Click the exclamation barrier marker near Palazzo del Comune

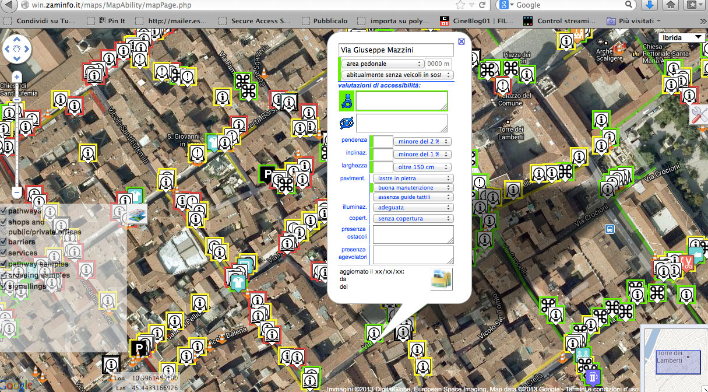503,86
